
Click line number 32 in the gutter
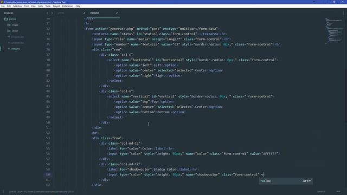[x=48, y=29]
